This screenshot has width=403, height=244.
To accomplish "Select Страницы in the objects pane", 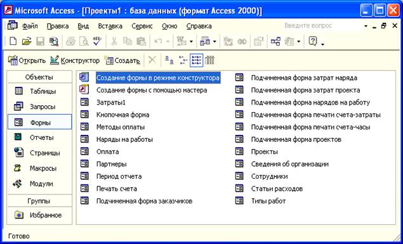I will click(39, 153).
